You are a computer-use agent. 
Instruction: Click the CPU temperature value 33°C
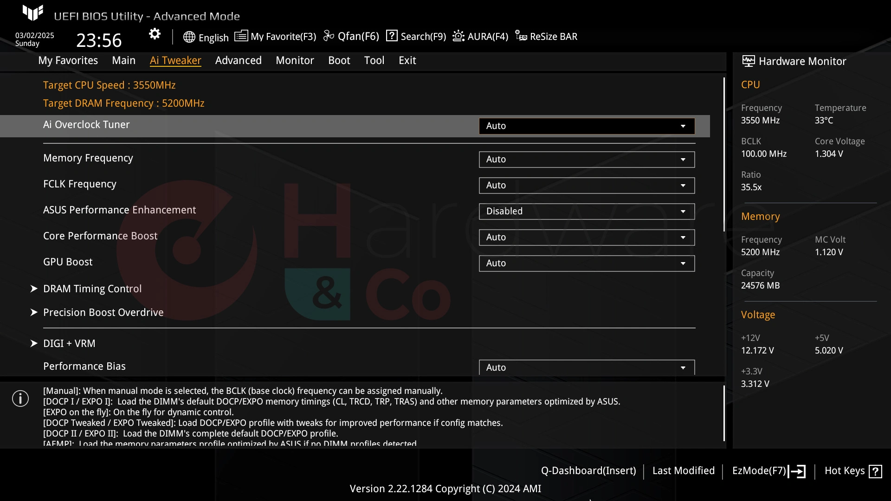pos(824,121)
